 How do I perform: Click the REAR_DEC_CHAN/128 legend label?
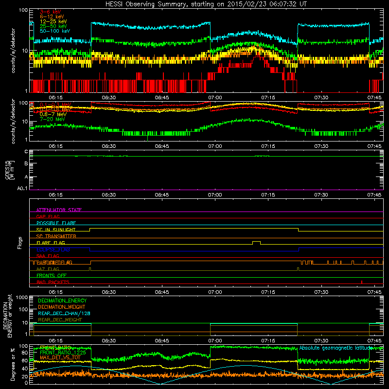click(x=64, y=313)
